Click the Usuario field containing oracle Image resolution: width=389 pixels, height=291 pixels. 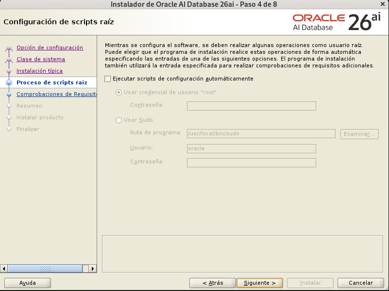251,148
